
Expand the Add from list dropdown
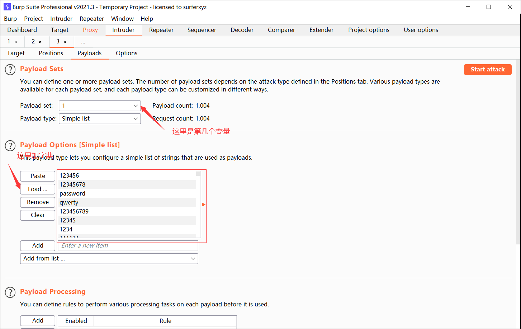tap(109, 258)
